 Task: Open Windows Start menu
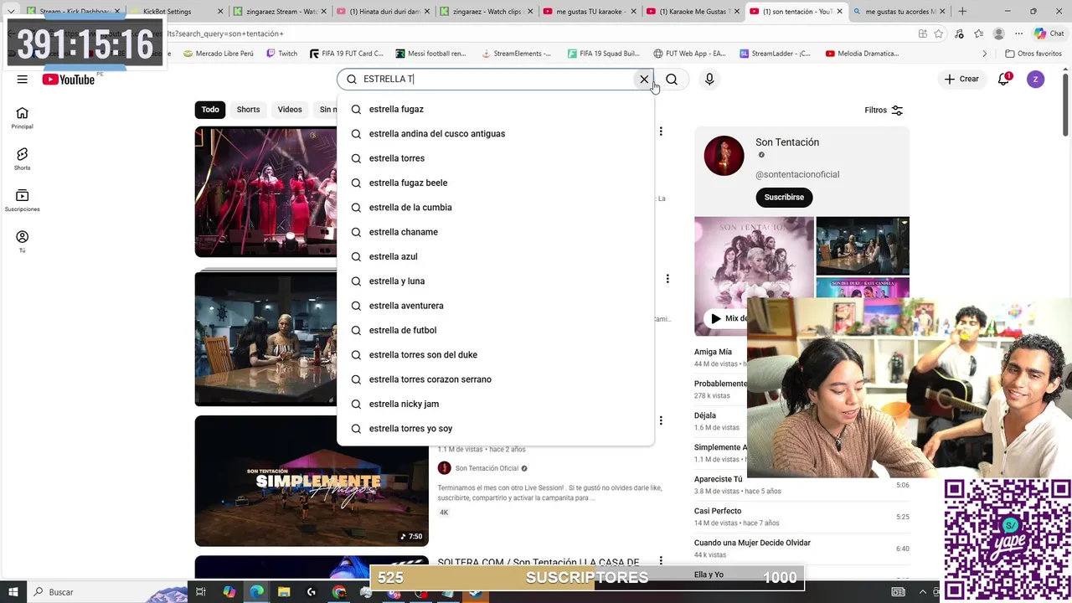[13, 592]
